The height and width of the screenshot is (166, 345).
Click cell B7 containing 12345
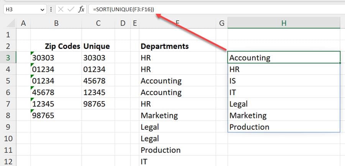[56, 104]
